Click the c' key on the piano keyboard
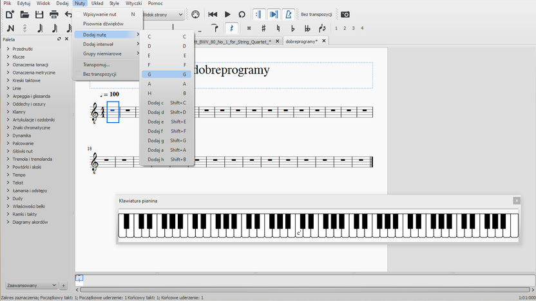 pyautogui.click(x=299, y=233)
